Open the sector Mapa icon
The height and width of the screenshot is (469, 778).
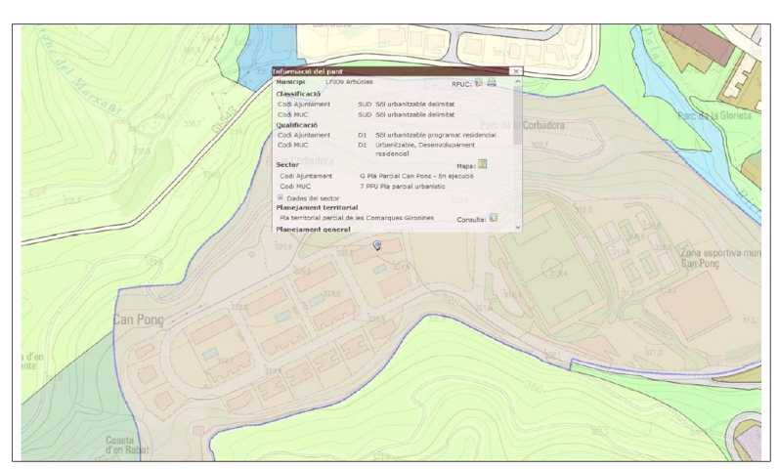click(x=482, y=164)
